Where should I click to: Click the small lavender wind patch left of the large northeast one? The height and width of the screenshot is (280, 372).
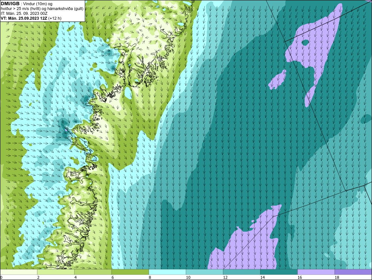click(x=277, y=80)
